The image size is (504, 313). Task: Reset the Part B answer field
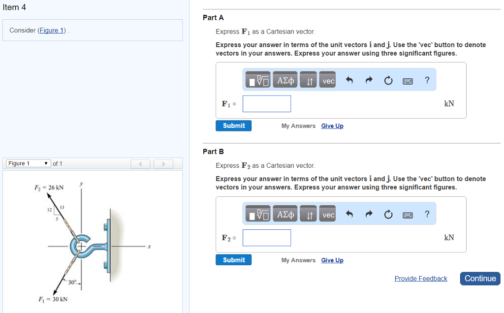click(x=388, y=215)
